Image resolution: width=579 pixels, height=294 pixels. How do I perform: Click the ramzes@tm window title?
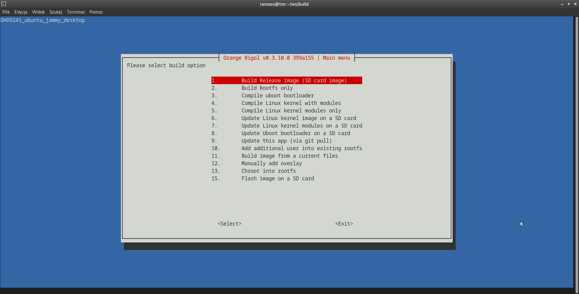284,4
